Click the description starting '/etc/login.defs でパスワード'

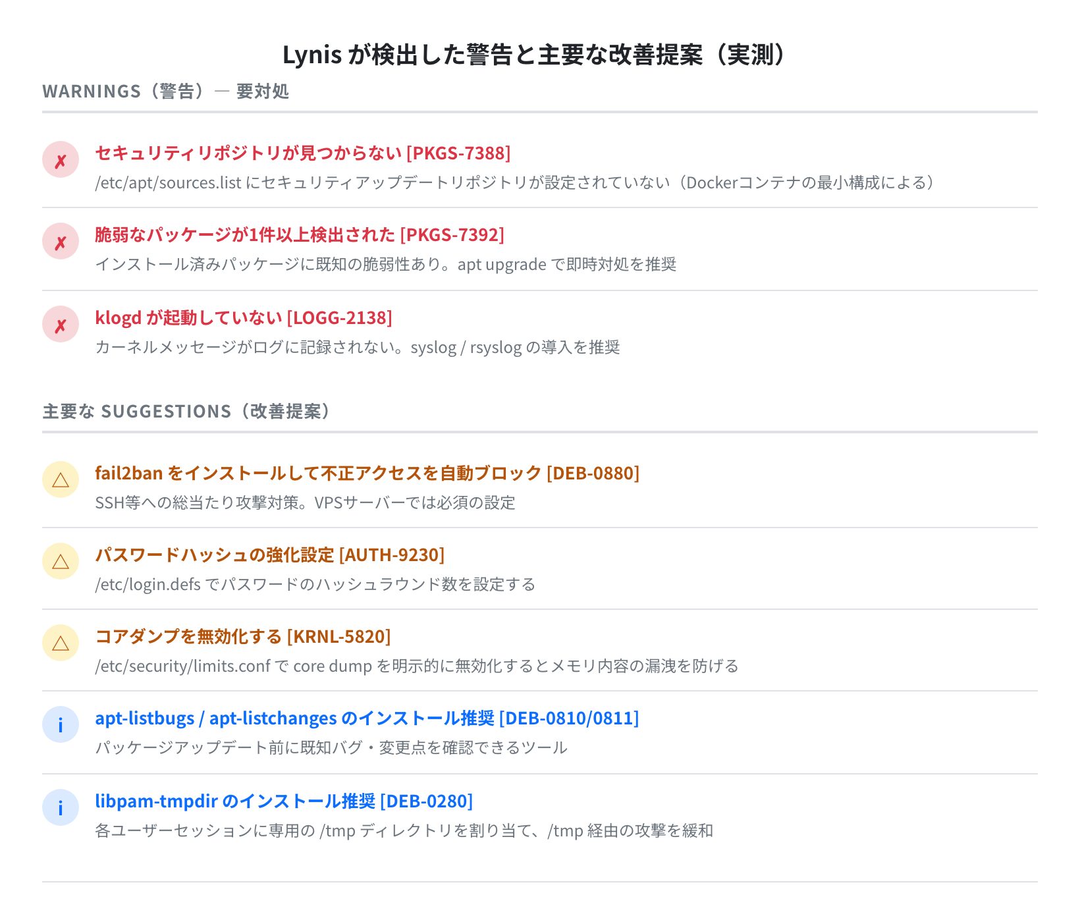pos(315,584)
